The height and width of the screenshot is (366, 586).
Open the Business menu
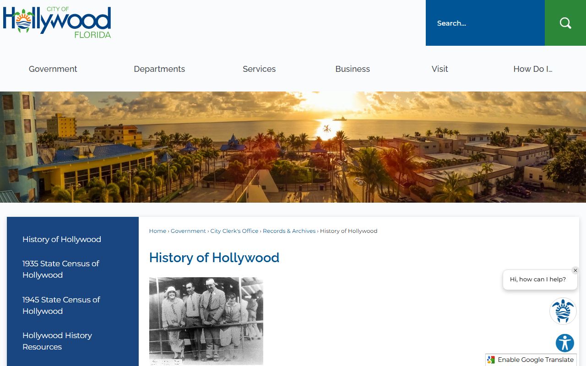[x=353, y=69]
